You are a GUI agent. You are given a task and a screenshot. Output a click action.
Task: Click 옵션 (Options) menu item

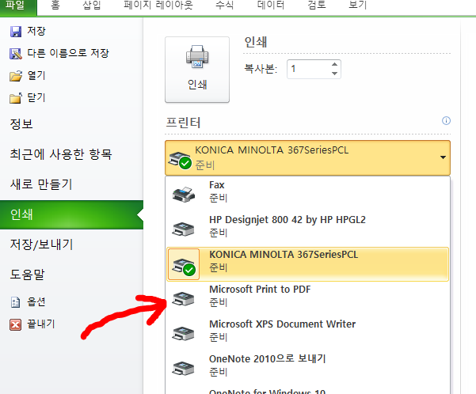[36, 301]
